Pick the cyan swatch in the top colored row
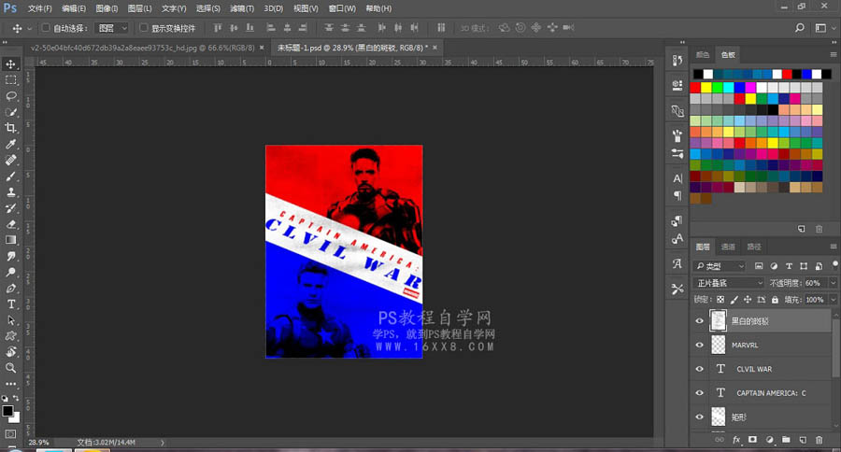Viewport: 841px width, 452px height. [x=728, y=88]
